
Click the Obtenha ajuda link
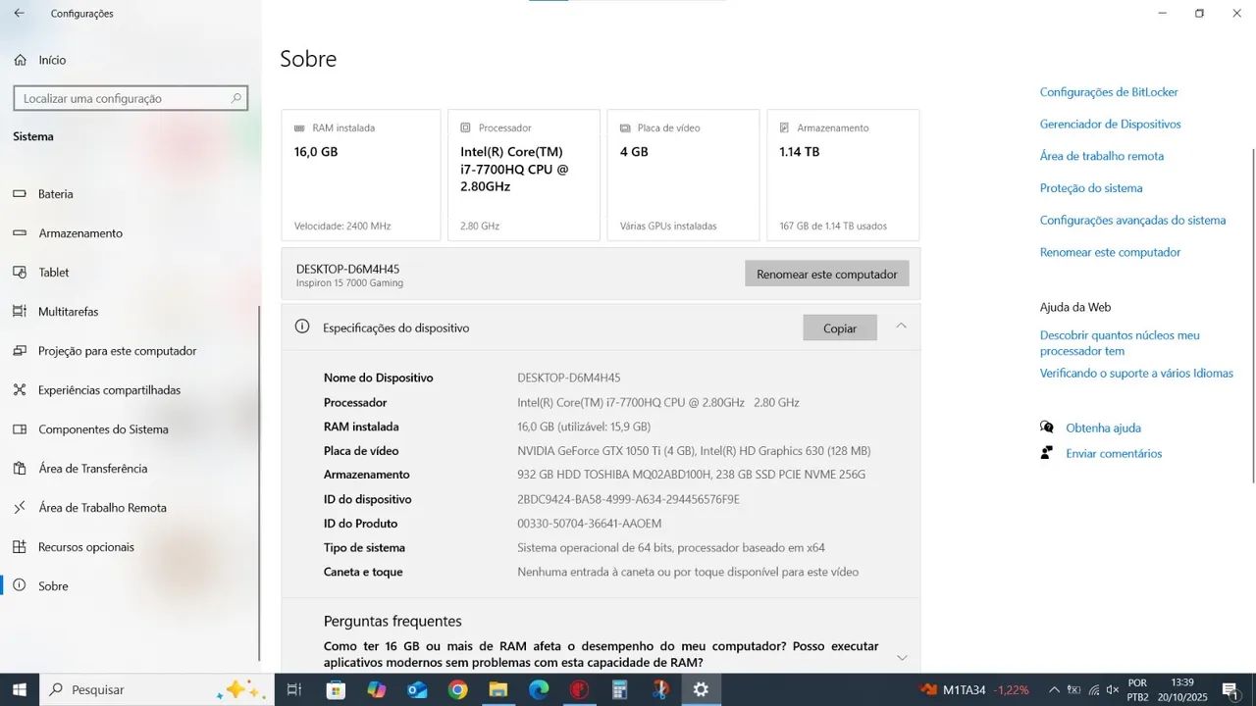1104,428
